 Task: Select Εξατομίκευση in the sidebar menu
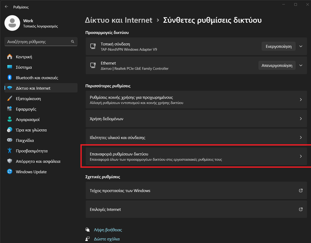pos(28,99)
